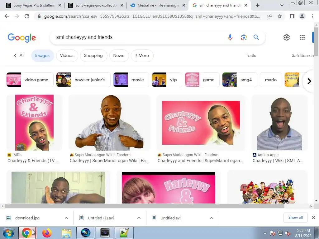Open the image of man by white doors
Viewport: 319px width, 239px height.
click(x=58, y=188)
